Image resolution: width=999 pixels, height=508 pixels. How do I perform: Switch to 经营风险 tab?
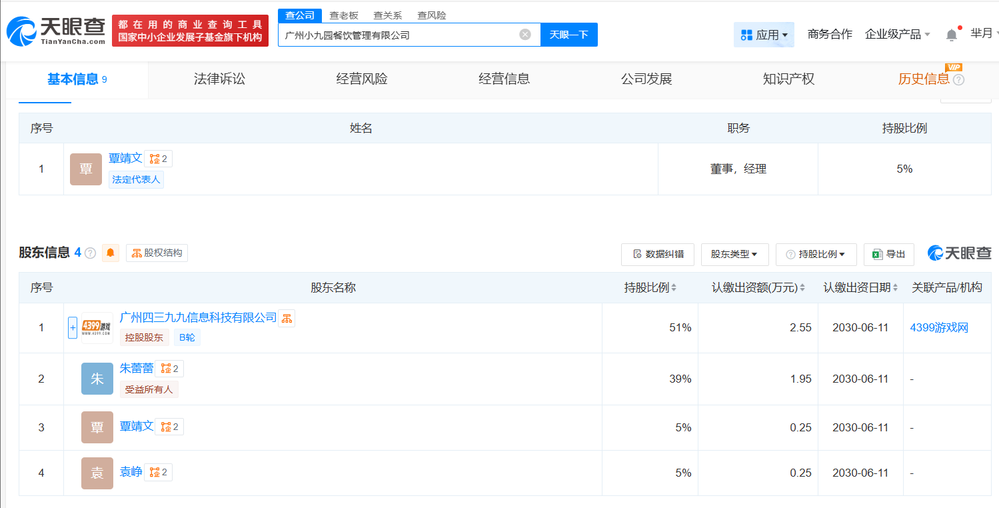362,79
